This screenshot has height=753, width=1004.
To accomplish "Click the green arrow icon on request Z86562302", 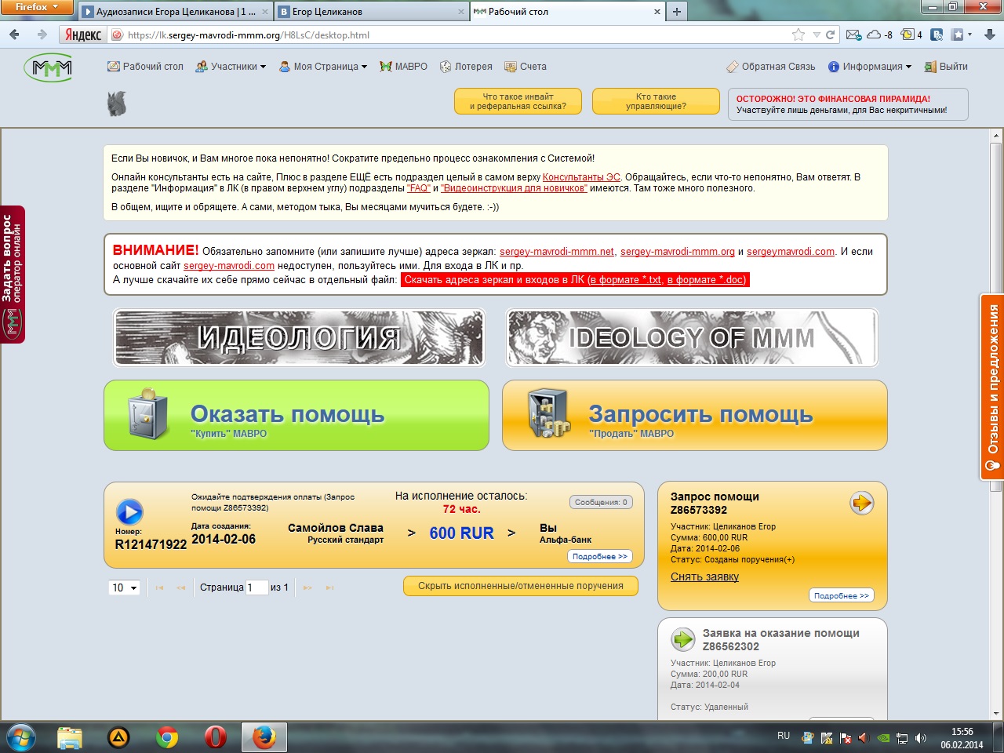I will [683, 639].
